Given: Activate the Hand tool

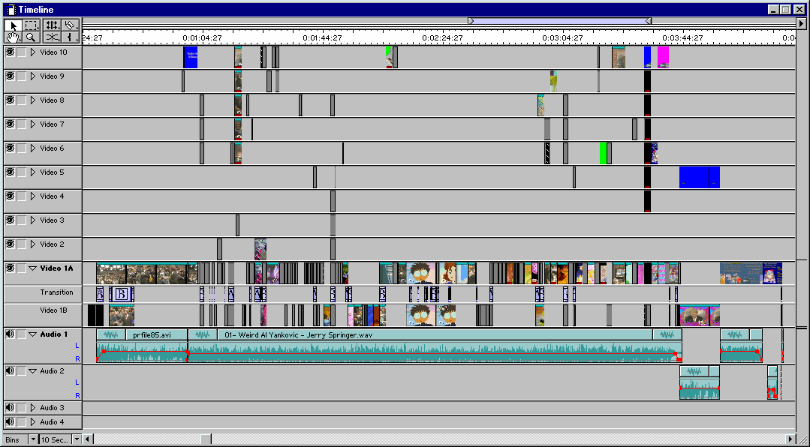Looking at the screenshot, I should (x=13, y=37).
